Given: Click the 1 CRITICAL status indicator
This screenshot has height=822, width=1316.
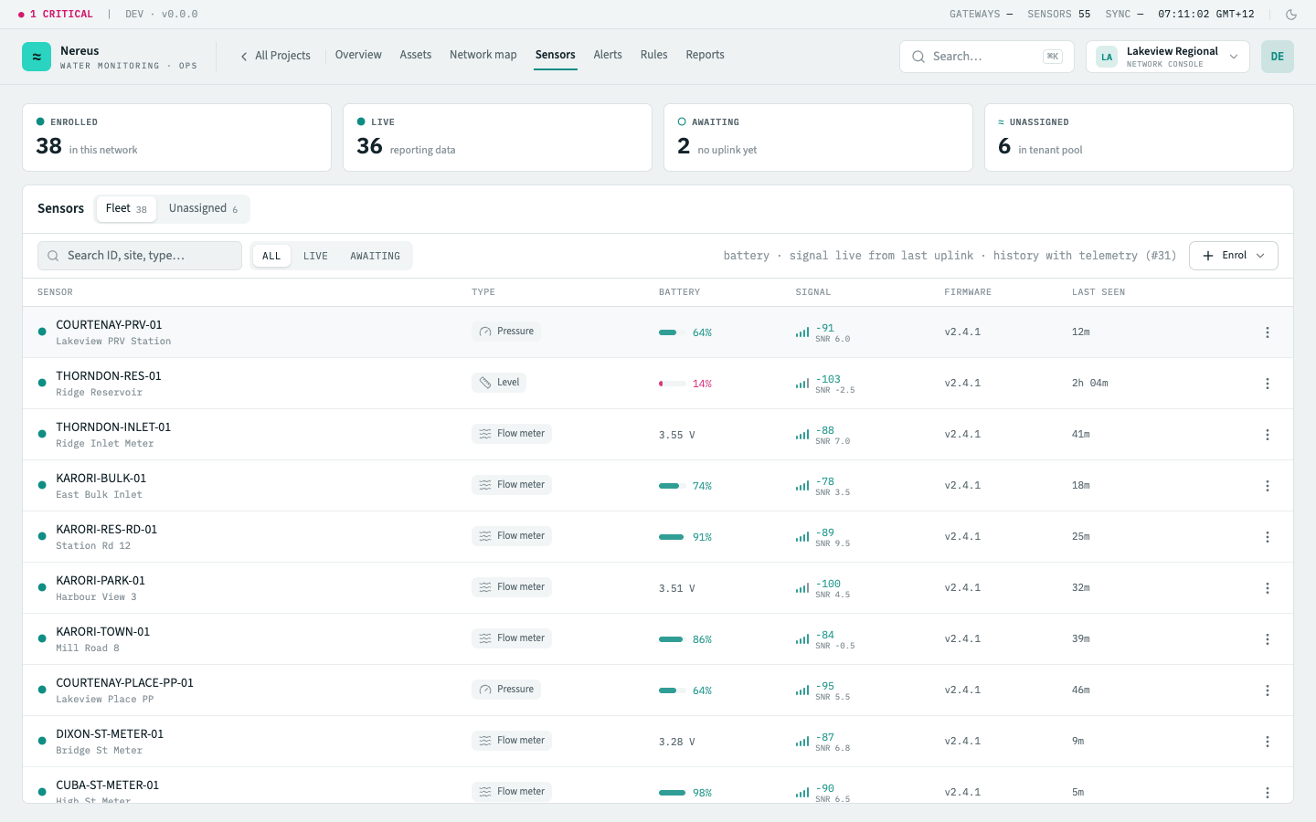Looking at the screenshot, I should (x=56, y=15).
